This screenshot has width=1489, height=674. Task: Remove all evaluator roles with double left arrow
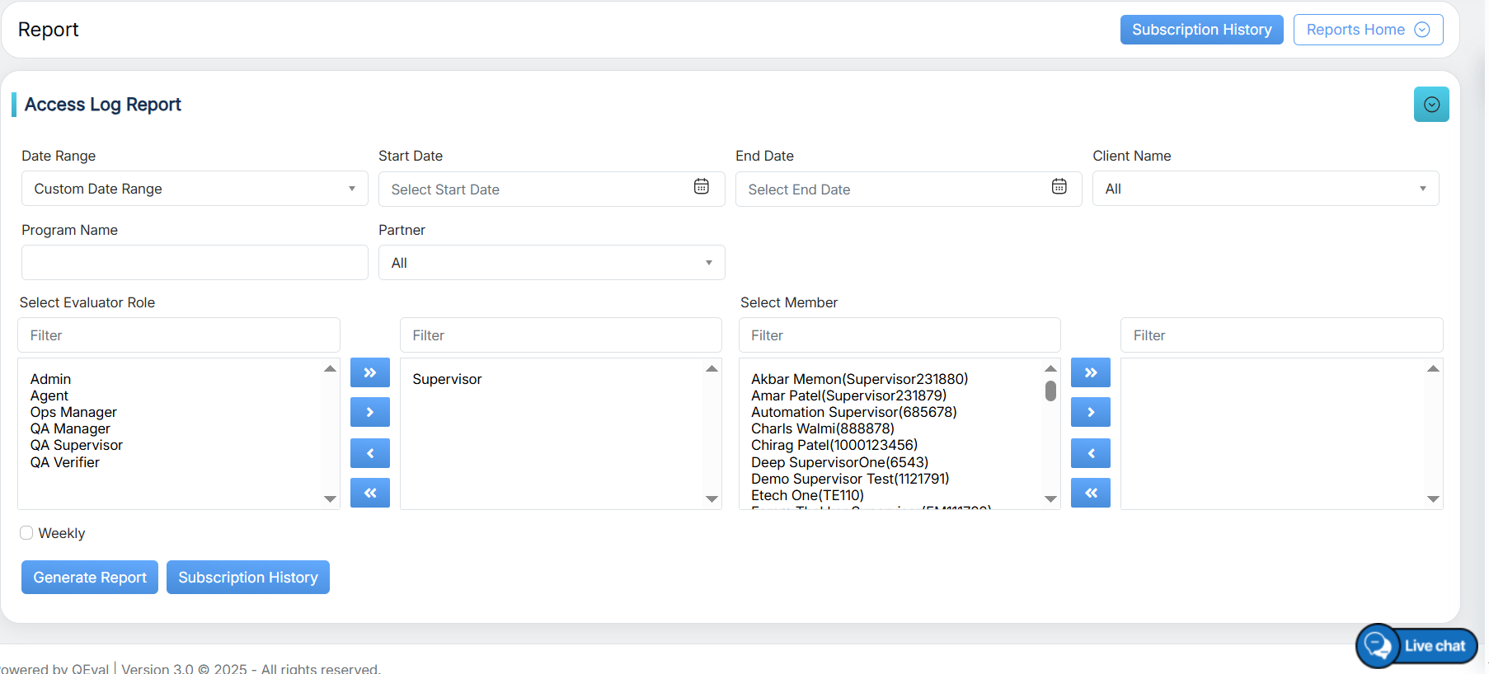coord(369,493)
